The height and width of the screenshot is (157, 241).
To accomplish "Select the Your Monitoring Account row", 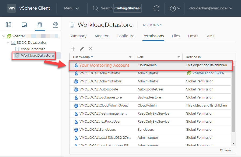I will 151,65.
